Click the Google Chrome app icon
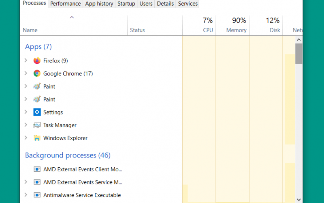Image resolution: width=324 pixels, height=203 pixels. (37, 73)
